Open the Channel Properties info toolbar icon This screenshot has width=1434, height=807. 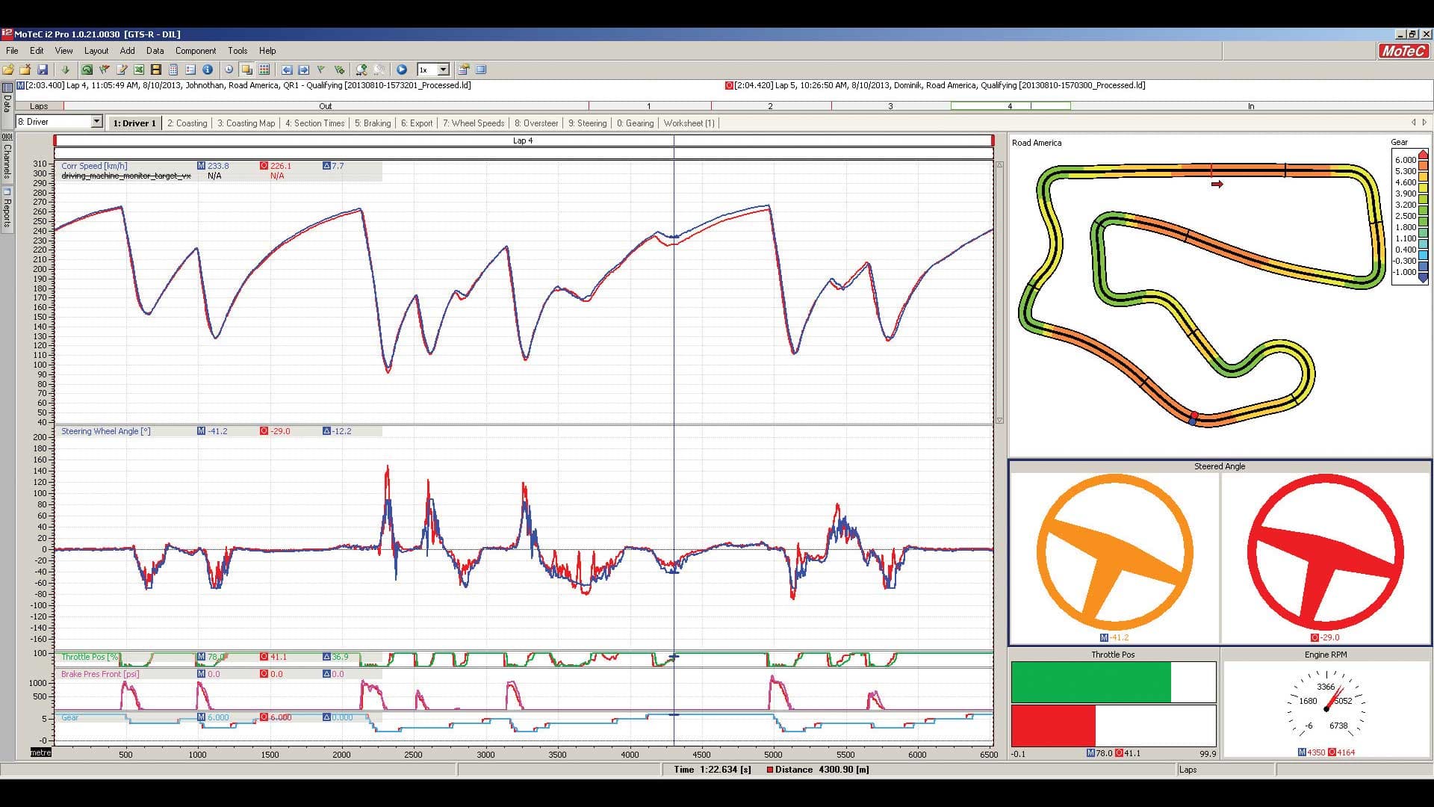208,69
